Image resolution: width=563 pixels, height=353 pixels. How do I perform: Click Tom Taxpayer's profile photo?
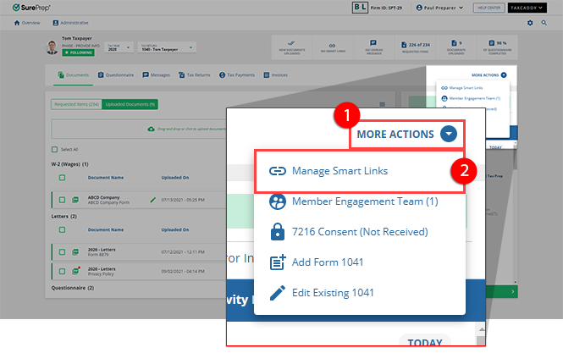pos(52,47)
